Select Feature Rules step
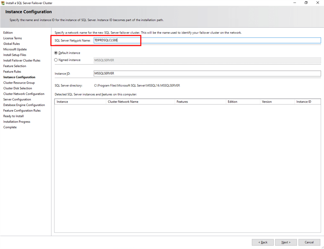This screenshot has width=324, height=249. [x=12, y=72]
